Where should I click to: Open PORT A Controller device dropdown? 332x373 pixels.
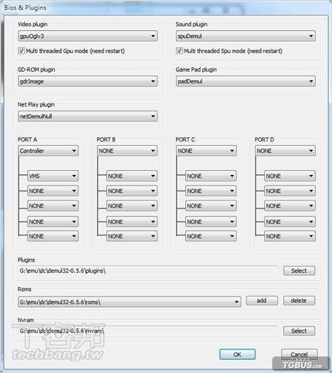(48, 151)
